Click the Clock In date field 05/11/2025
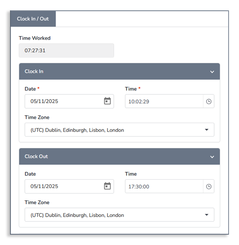This screenshot has width=239, height=245. click(69, 101)
